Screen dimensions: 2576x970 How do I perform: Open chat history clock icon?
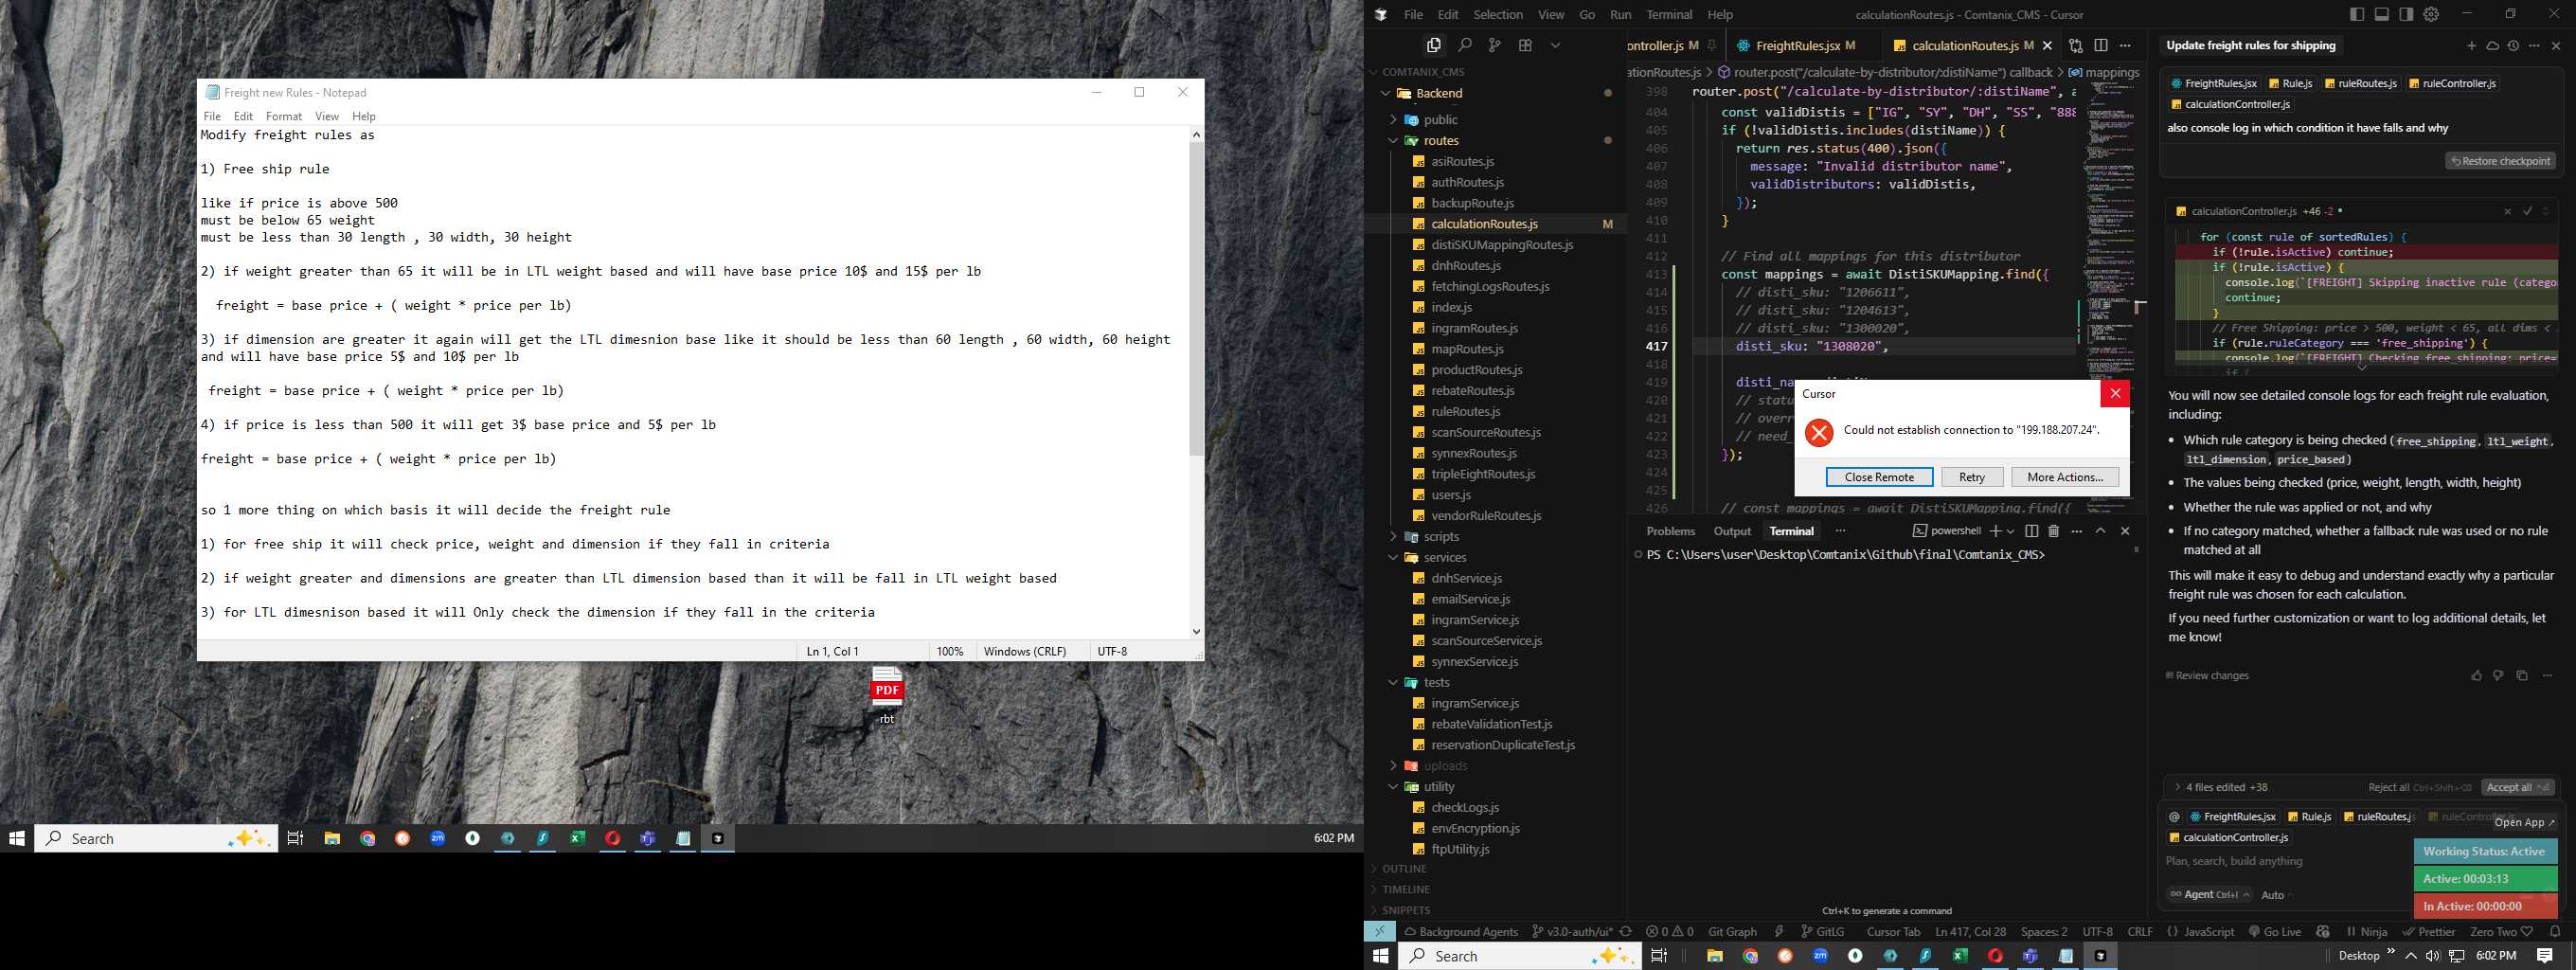click(2513, 46)
